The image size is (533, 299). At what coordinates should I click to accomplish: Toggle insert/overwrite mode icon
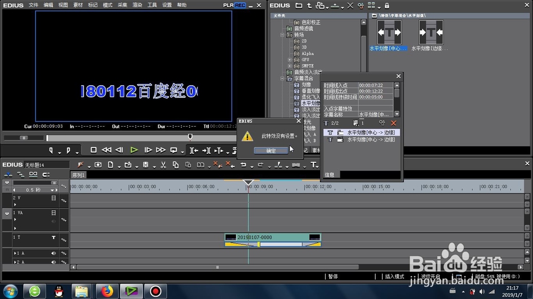[x=8, y=175]
